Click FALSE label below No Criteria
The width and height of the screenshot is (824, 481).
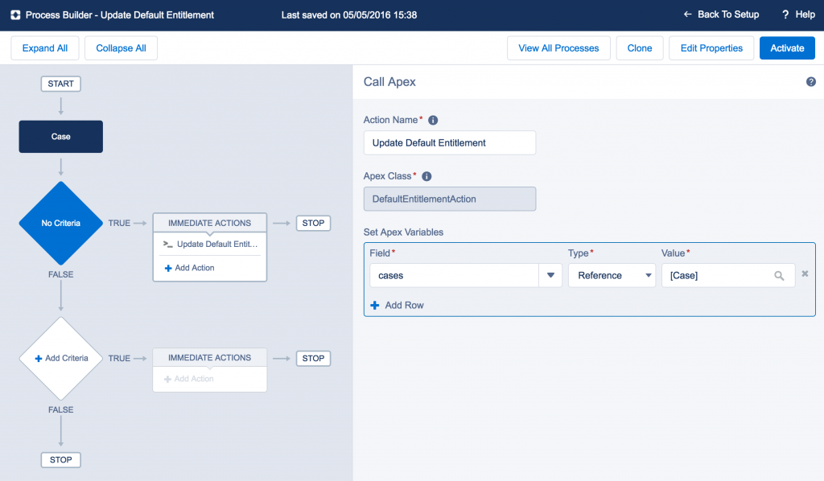(x=61, y=274)
